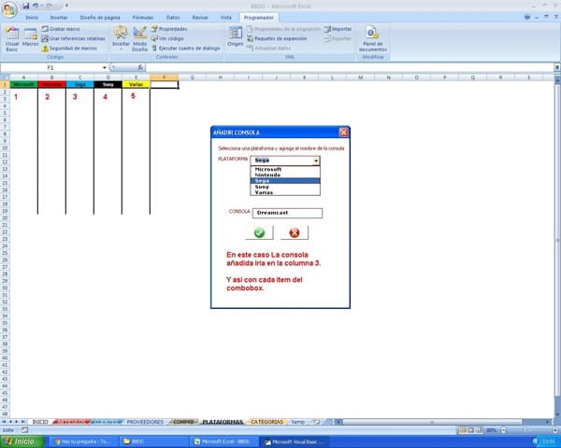Click insert new worksheet tab icon

(316, 422)
